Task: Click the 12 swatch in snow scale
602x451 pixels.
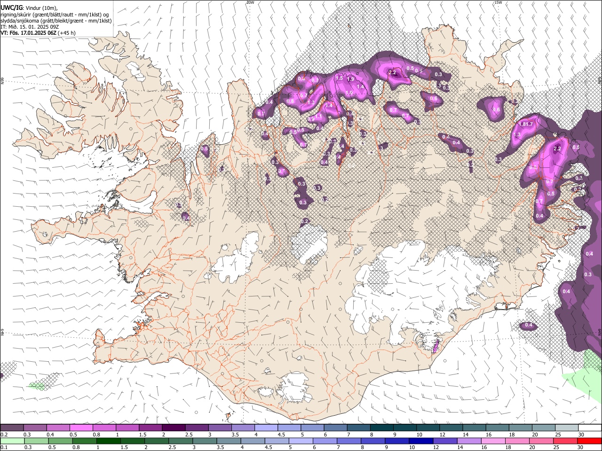Action: (x=451, y=428)
